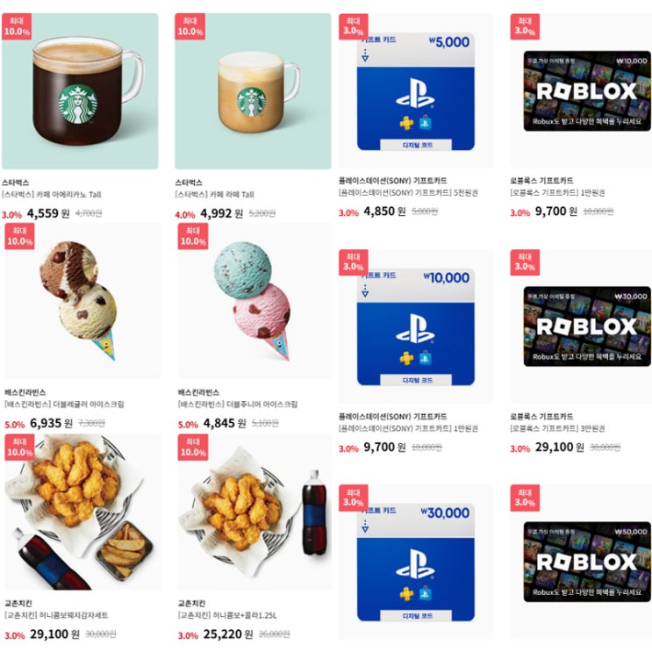652x652 pixels.
Task: Open Baskin Robbins chocolate double scoop ice cream
Action: click(82, 301)
